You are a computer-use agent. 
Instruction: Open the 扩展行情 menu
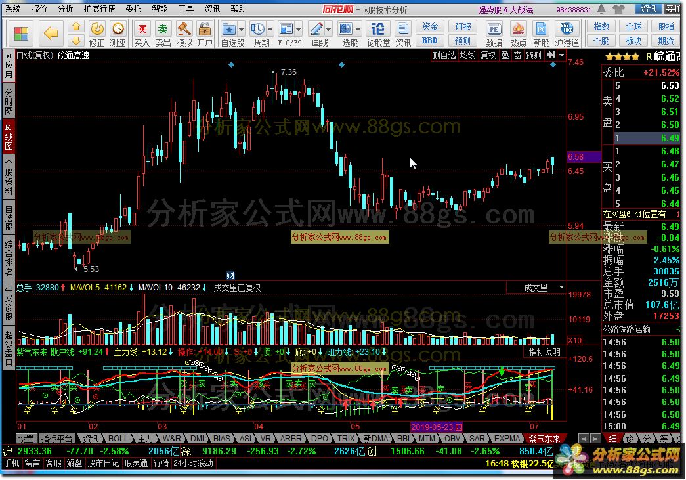tap(99, 9)
